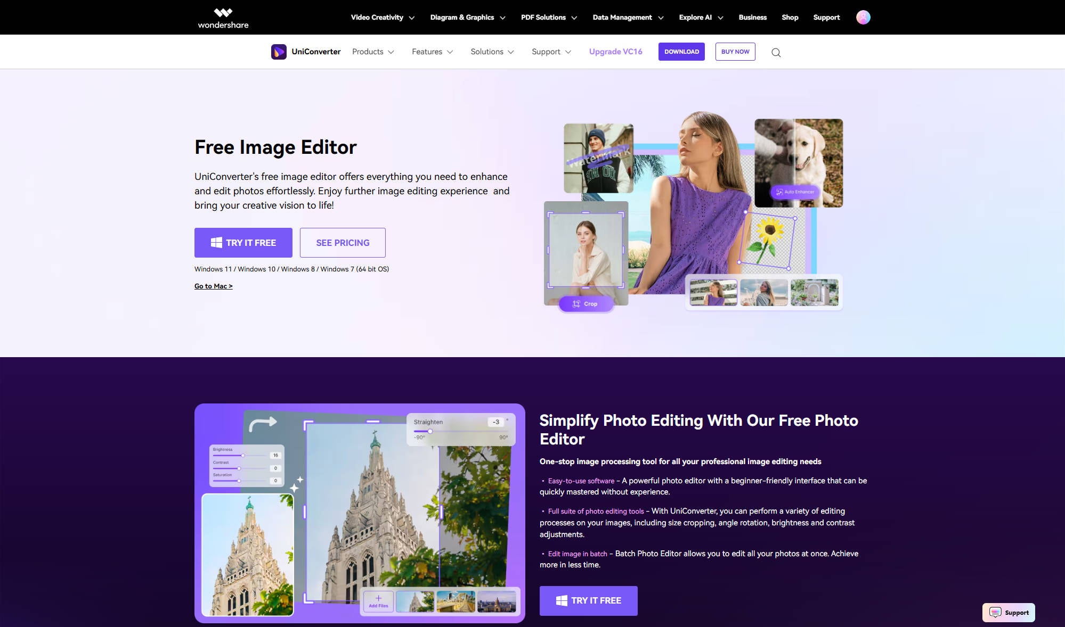
Task: Click the Auto Enhancer badge
Action: click(x=794, y=192)
